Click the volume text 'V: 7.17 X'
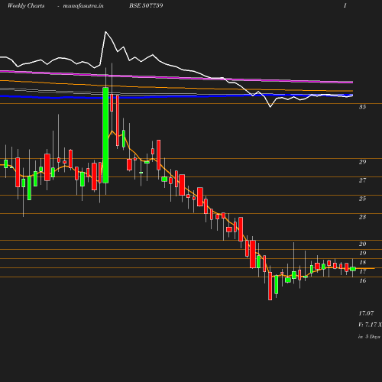 pyautogui.click(x=370, y=325)
